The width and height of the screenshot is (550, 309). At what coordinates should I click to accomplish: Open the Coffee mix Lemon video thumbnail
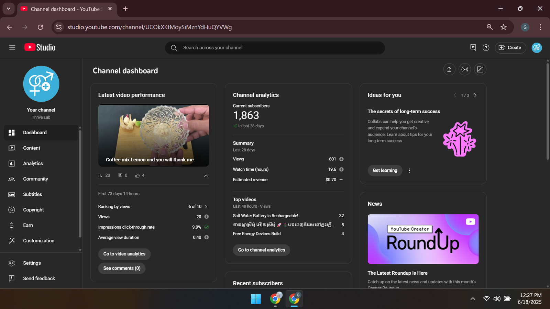click(154, 136)
